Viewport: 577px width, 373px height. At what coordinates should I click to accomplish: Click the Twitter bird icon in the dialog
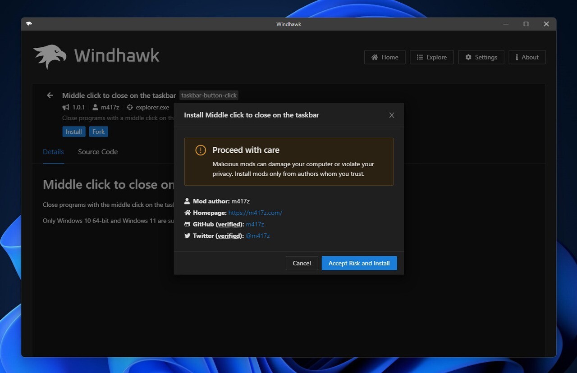187,236
